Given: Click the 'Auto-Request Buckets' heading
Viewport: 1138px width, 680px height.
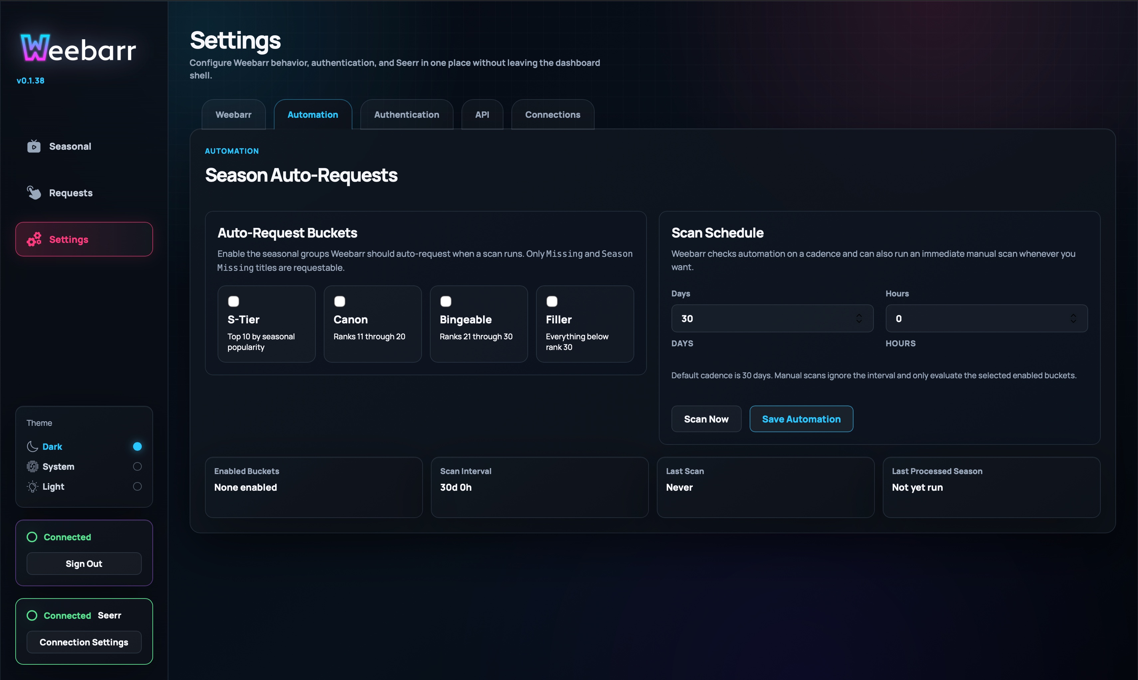Looking at the screenshot, I should 287,233.
